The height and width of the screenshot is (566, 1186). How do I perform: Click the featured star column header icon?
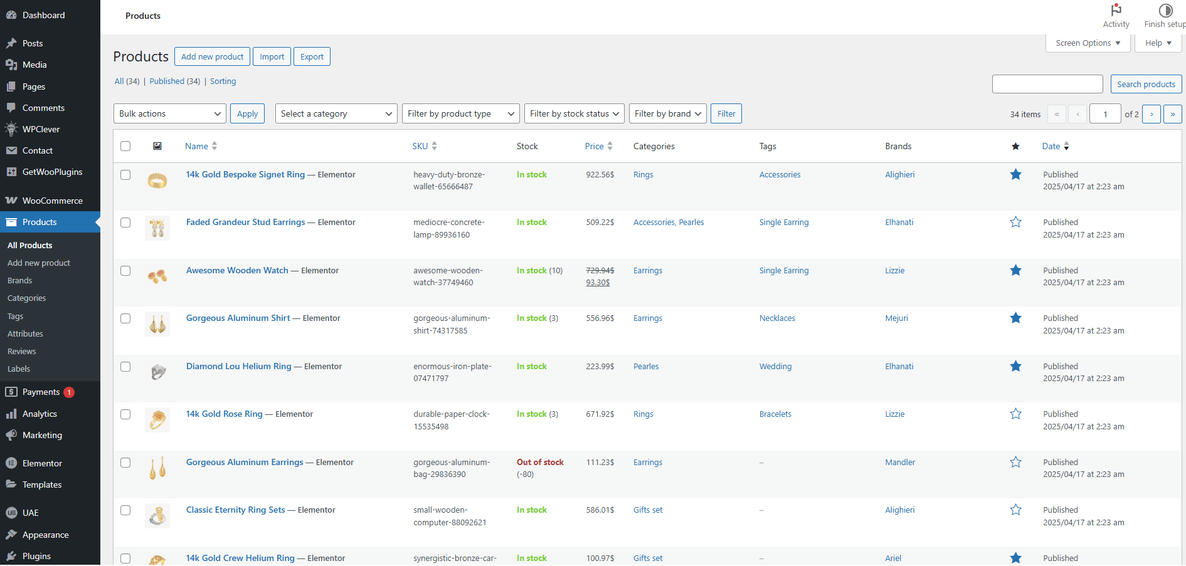coord(1015,147)
